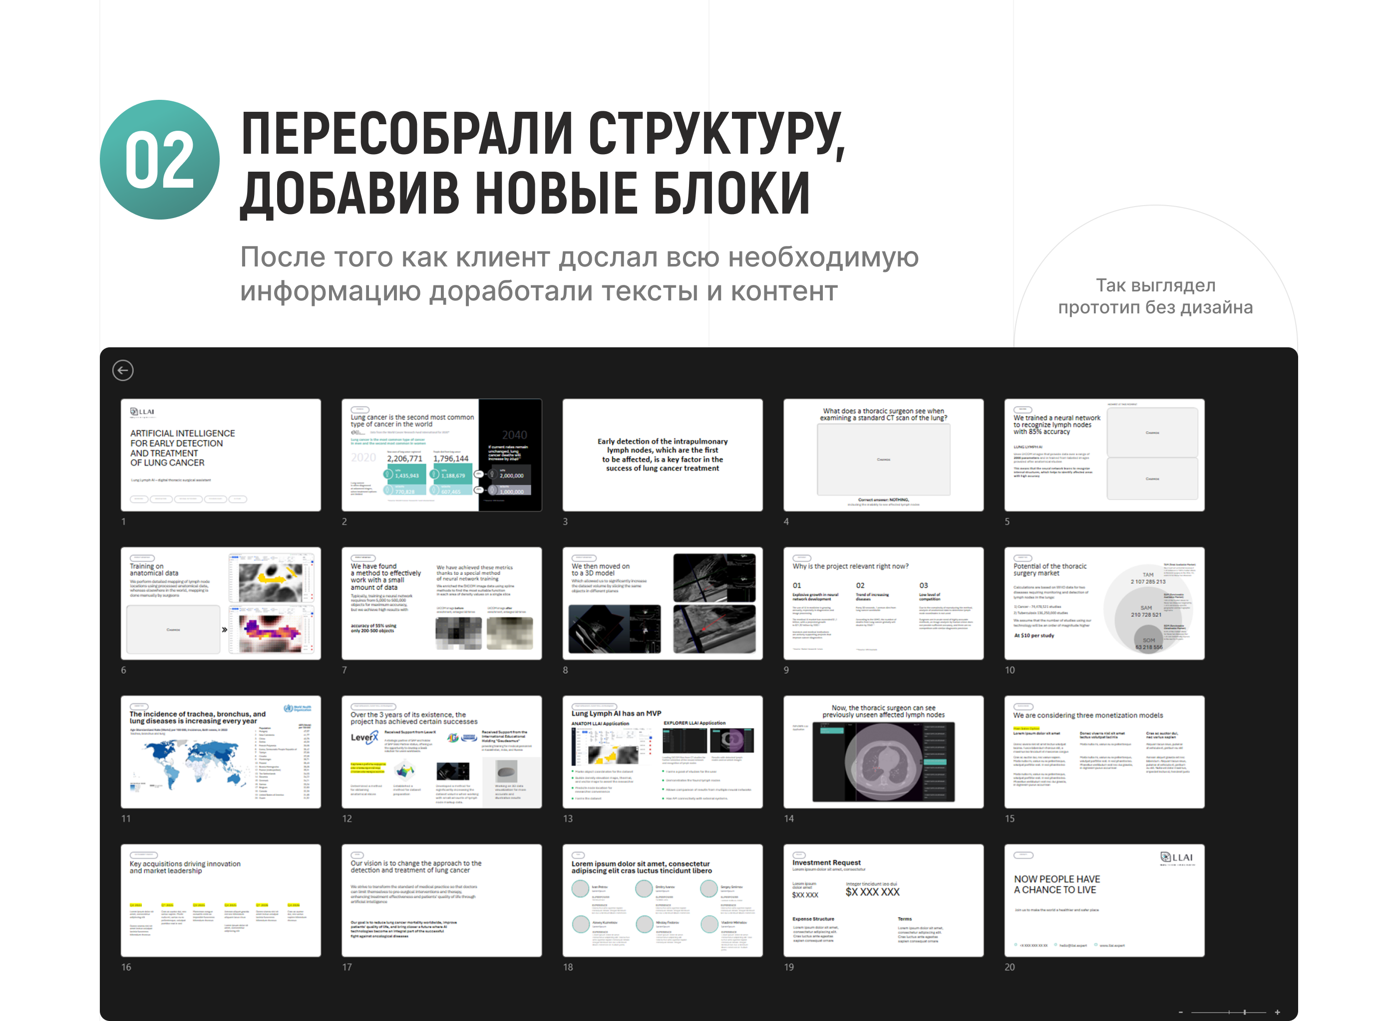Image resolution: width=1398 pixels, height=1021 pixels.
Task: Open slide 3 Early detection thumbnail
Action: [662, 455]
